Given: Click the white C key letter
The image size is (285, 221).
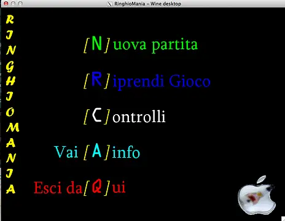Looking at the screenshot, I should point(97,115).
